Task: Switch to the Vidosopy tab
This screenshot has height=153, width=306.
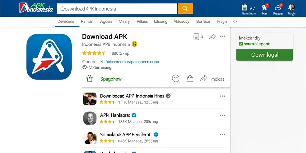Action: pyautogui.click(x=181, y=22)
